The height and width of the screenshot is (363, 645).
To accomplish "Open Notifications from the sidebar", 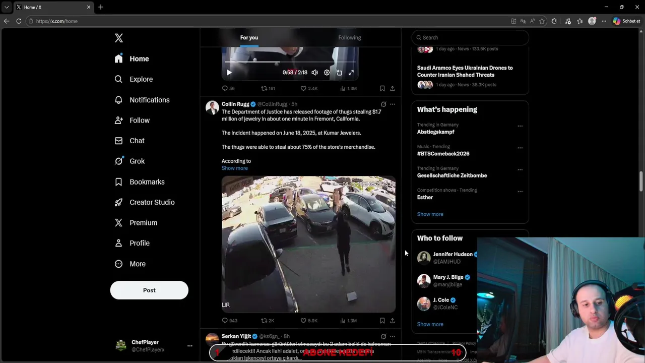I will (x=142, y=100).
